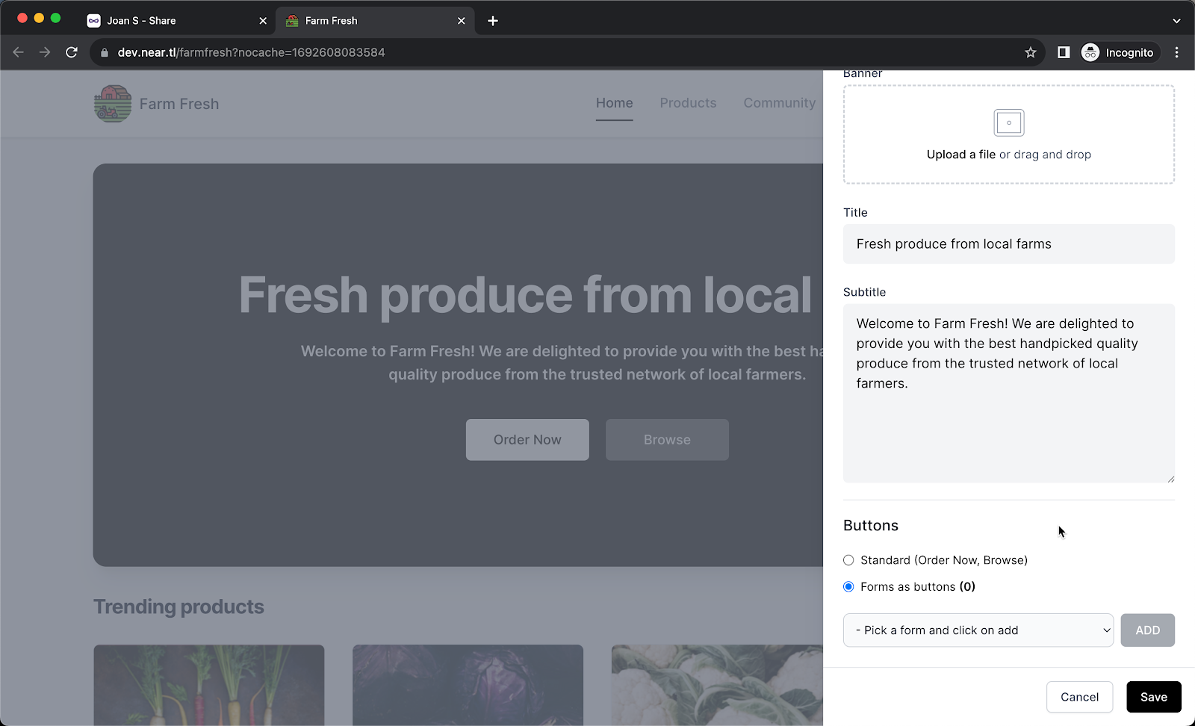
Task: Select the Standard (Order Now, Browse) option
Action: click(848, 559)
